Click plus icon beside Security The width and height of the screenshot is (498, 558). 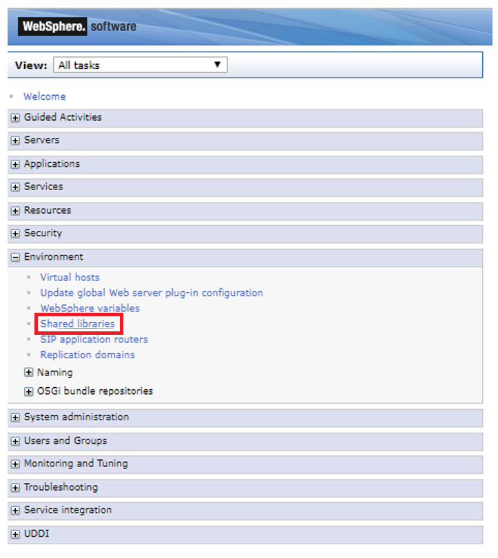(x=16, y=234)
